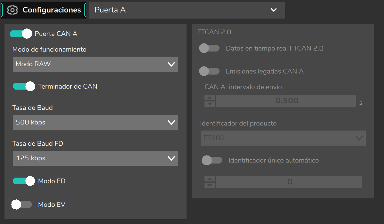
Task: Open the Modo de funcionamiento dropdown
Action: click(x=95, y=64)
